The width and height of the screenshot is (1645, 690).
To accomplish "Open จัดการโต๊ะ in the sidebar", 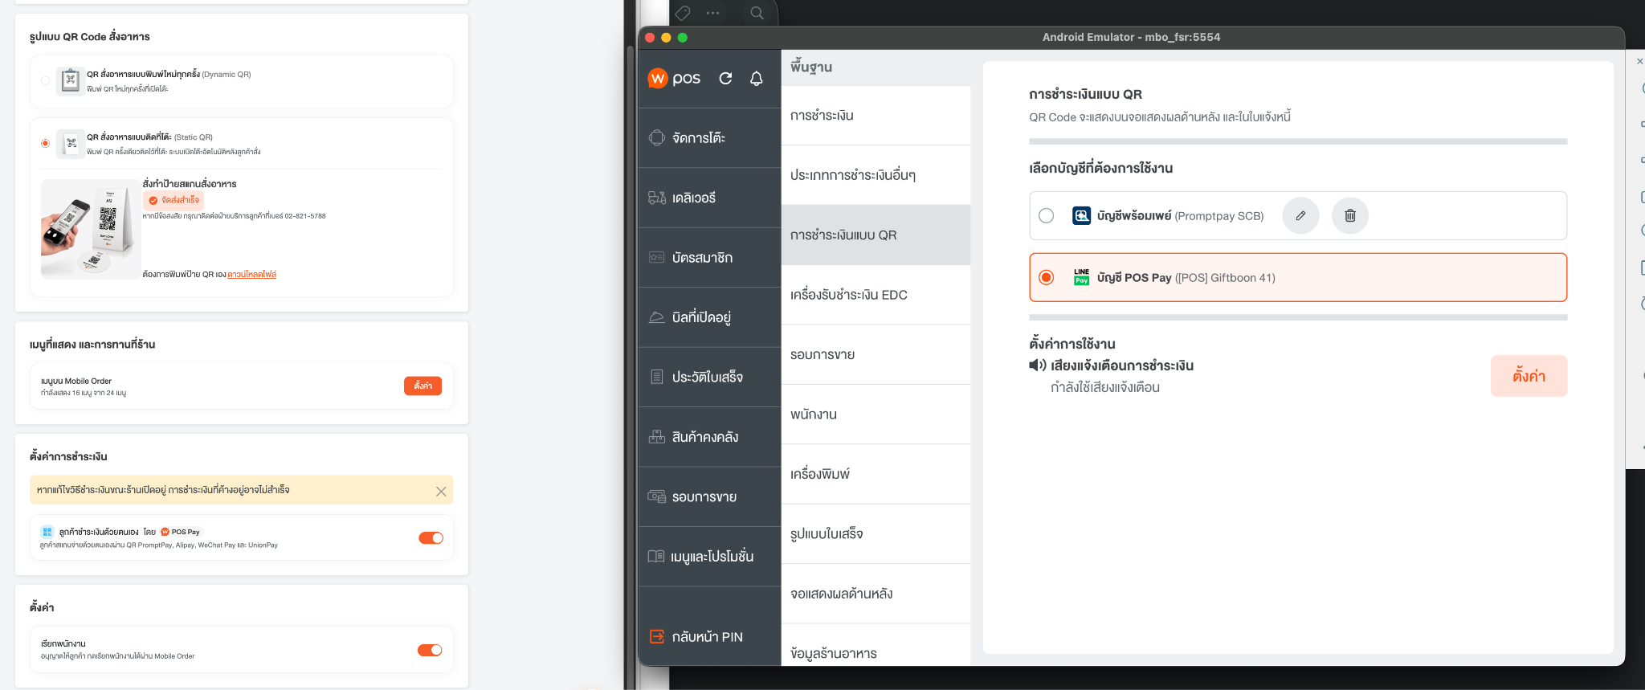I will coord(710,138).
